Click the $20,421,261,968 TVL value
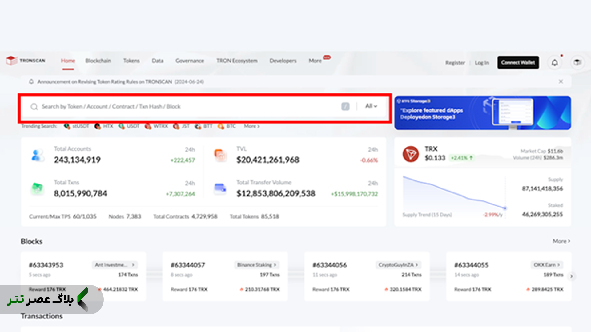Viewport: 591px width, 332px height. pyautogui.click(x=268, y=160)
